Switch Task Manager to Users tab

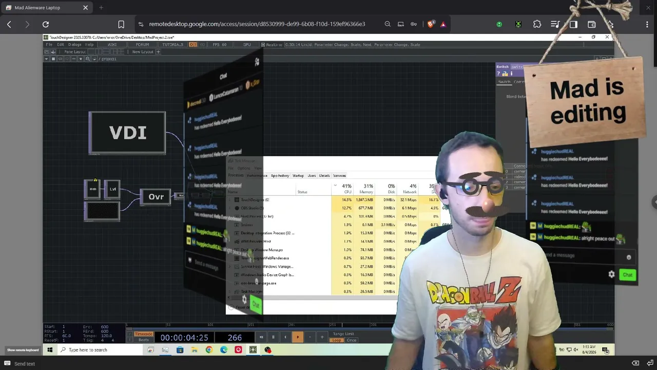tap(312, 176)
